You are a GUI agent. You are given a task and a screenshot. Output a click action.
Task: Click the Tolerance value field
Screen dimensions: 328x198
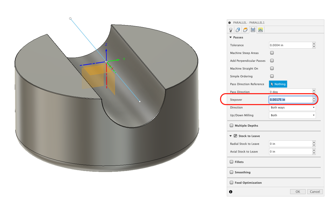[x=290, y=45]
